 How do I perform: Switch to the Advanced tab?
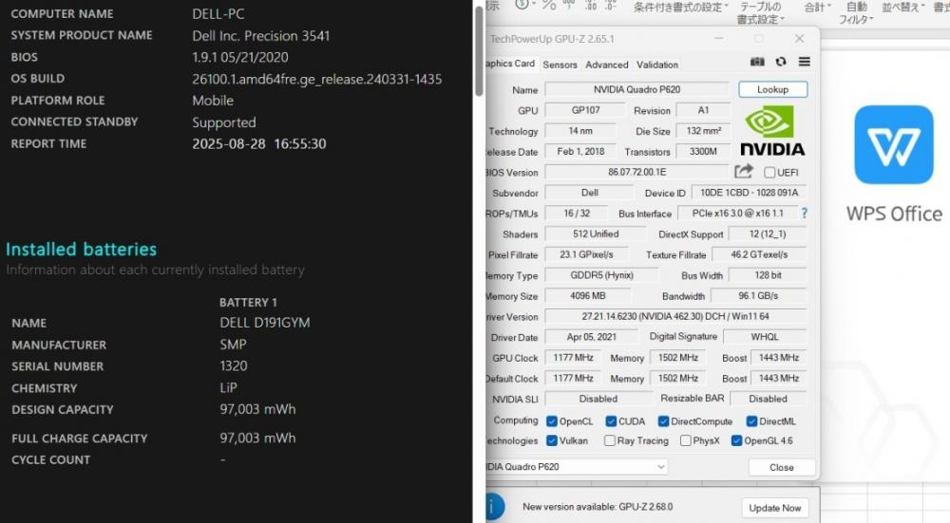(606, 65)
